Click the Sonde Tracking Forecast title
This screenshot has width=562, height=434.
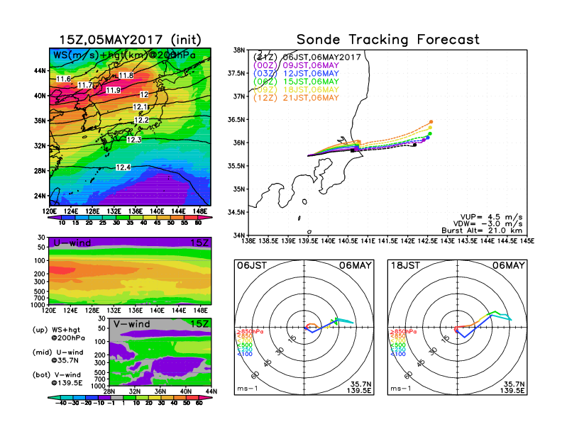click(387, 40)
